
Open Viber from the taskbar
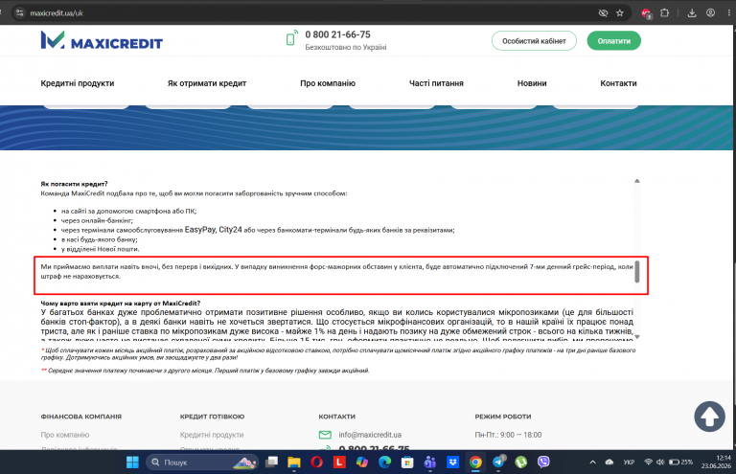(x=543, y=463)
